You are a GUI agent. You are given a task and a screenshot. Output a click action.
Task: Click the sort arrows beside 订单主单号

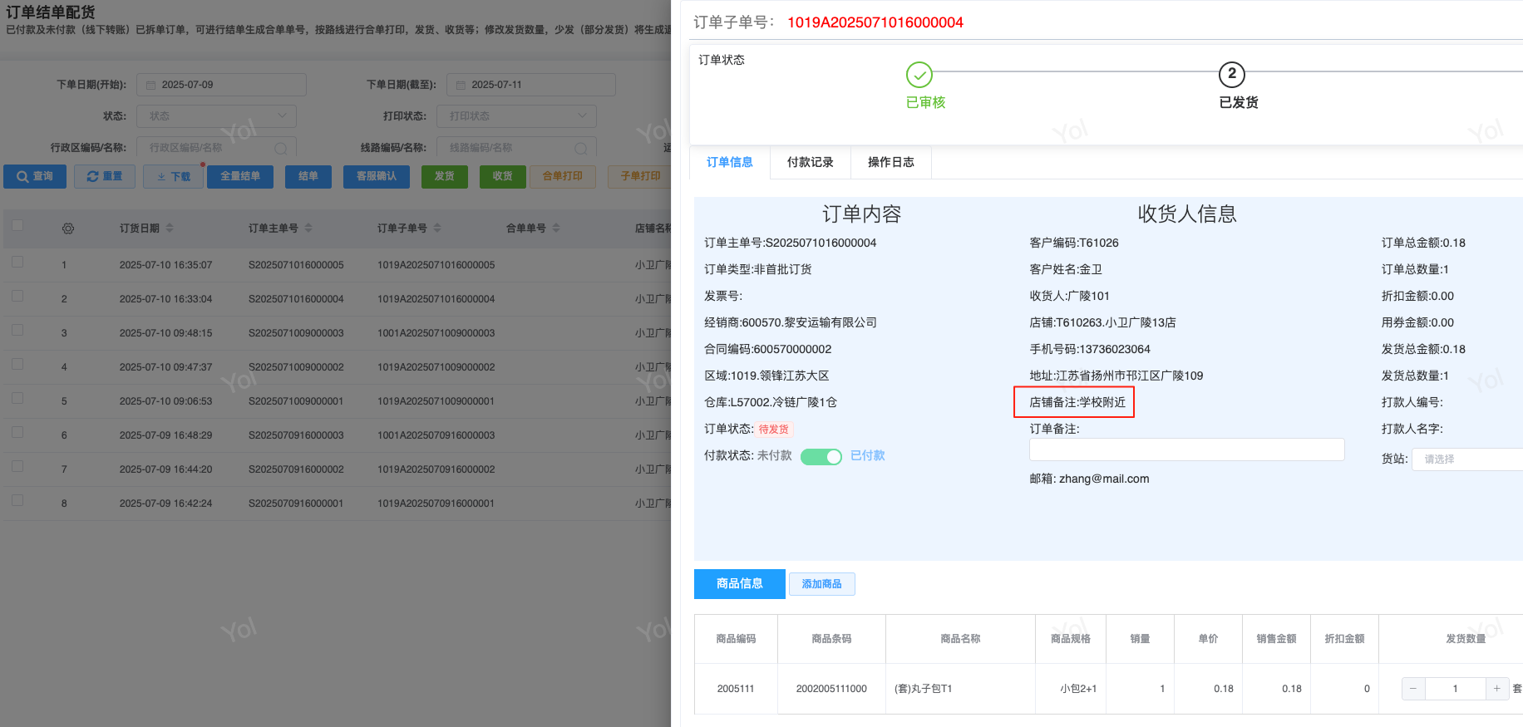[x=308, y=228]
